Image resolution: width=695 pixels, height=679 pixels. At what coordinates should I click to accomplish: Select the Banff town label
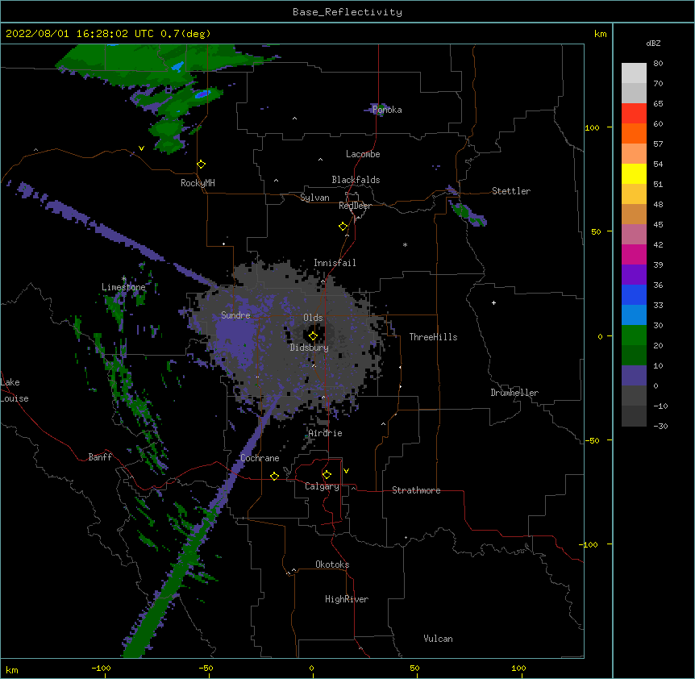[100, 457]
